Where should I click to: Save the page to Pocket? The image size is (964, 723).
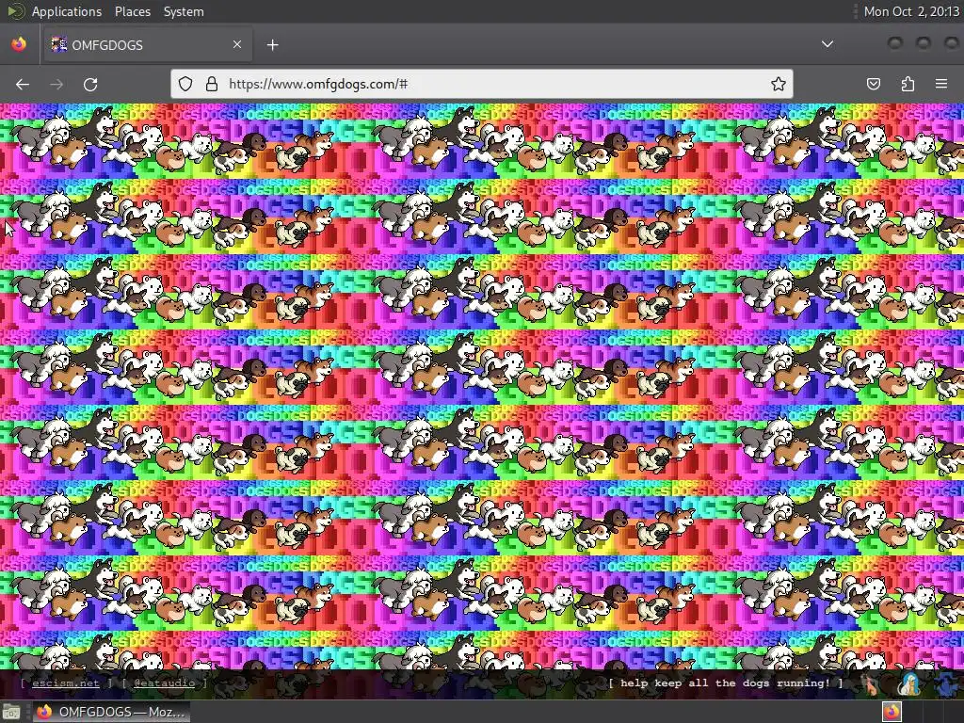click(873, 84)
